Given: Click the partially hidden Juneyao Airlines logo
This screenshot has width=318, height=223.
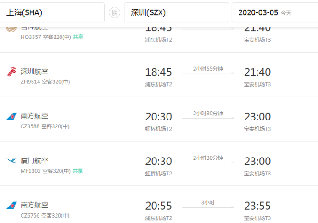Looking at the screenshot, I should [11, 28].
